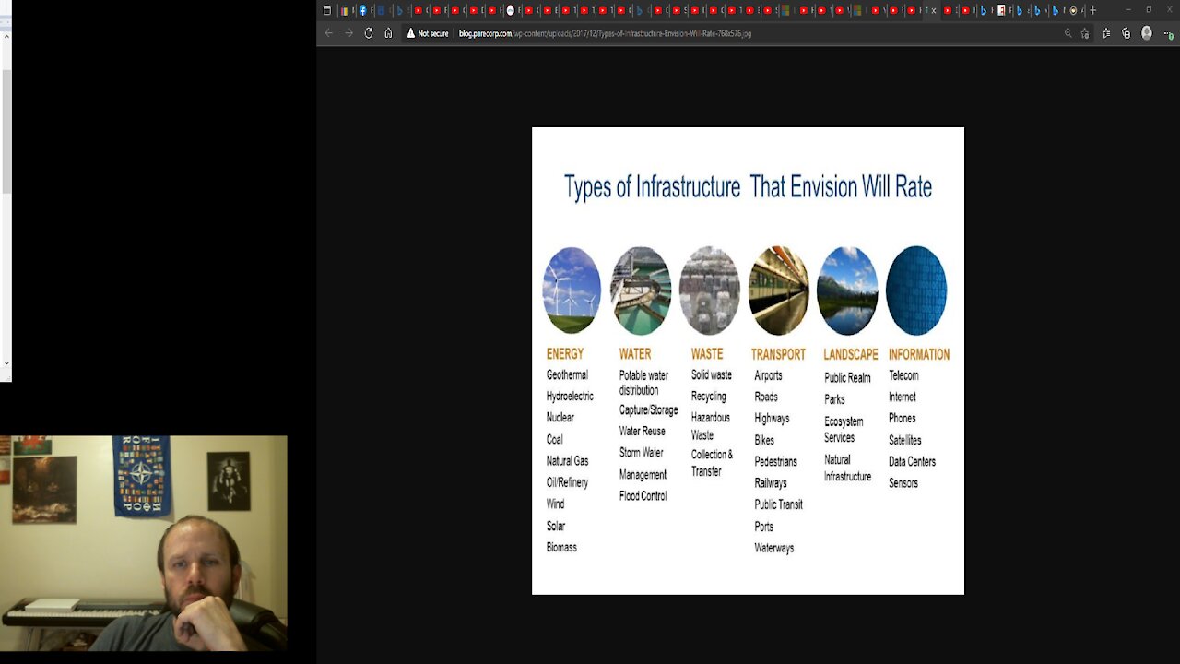Add this page to favorites
This screenshot has width=1180, height=664.
(x=1085, y=33)
